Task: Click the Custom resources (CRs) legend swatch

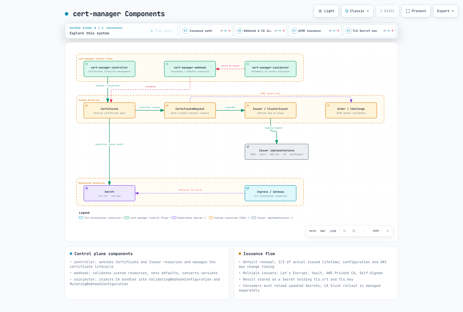Action: (x=211, y=218)
